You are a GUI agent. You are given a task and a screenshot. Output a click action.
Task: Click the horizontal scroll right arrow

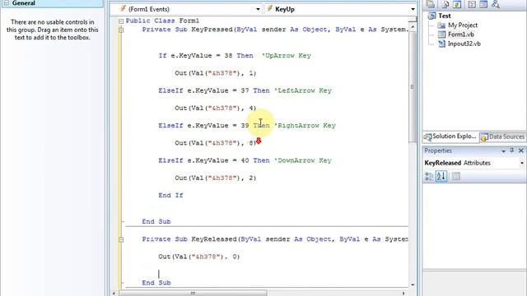404,293
